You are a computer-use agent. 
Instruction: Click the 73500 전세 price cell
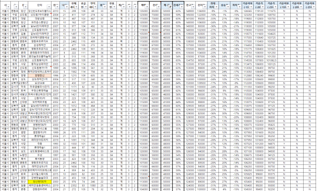155,38
